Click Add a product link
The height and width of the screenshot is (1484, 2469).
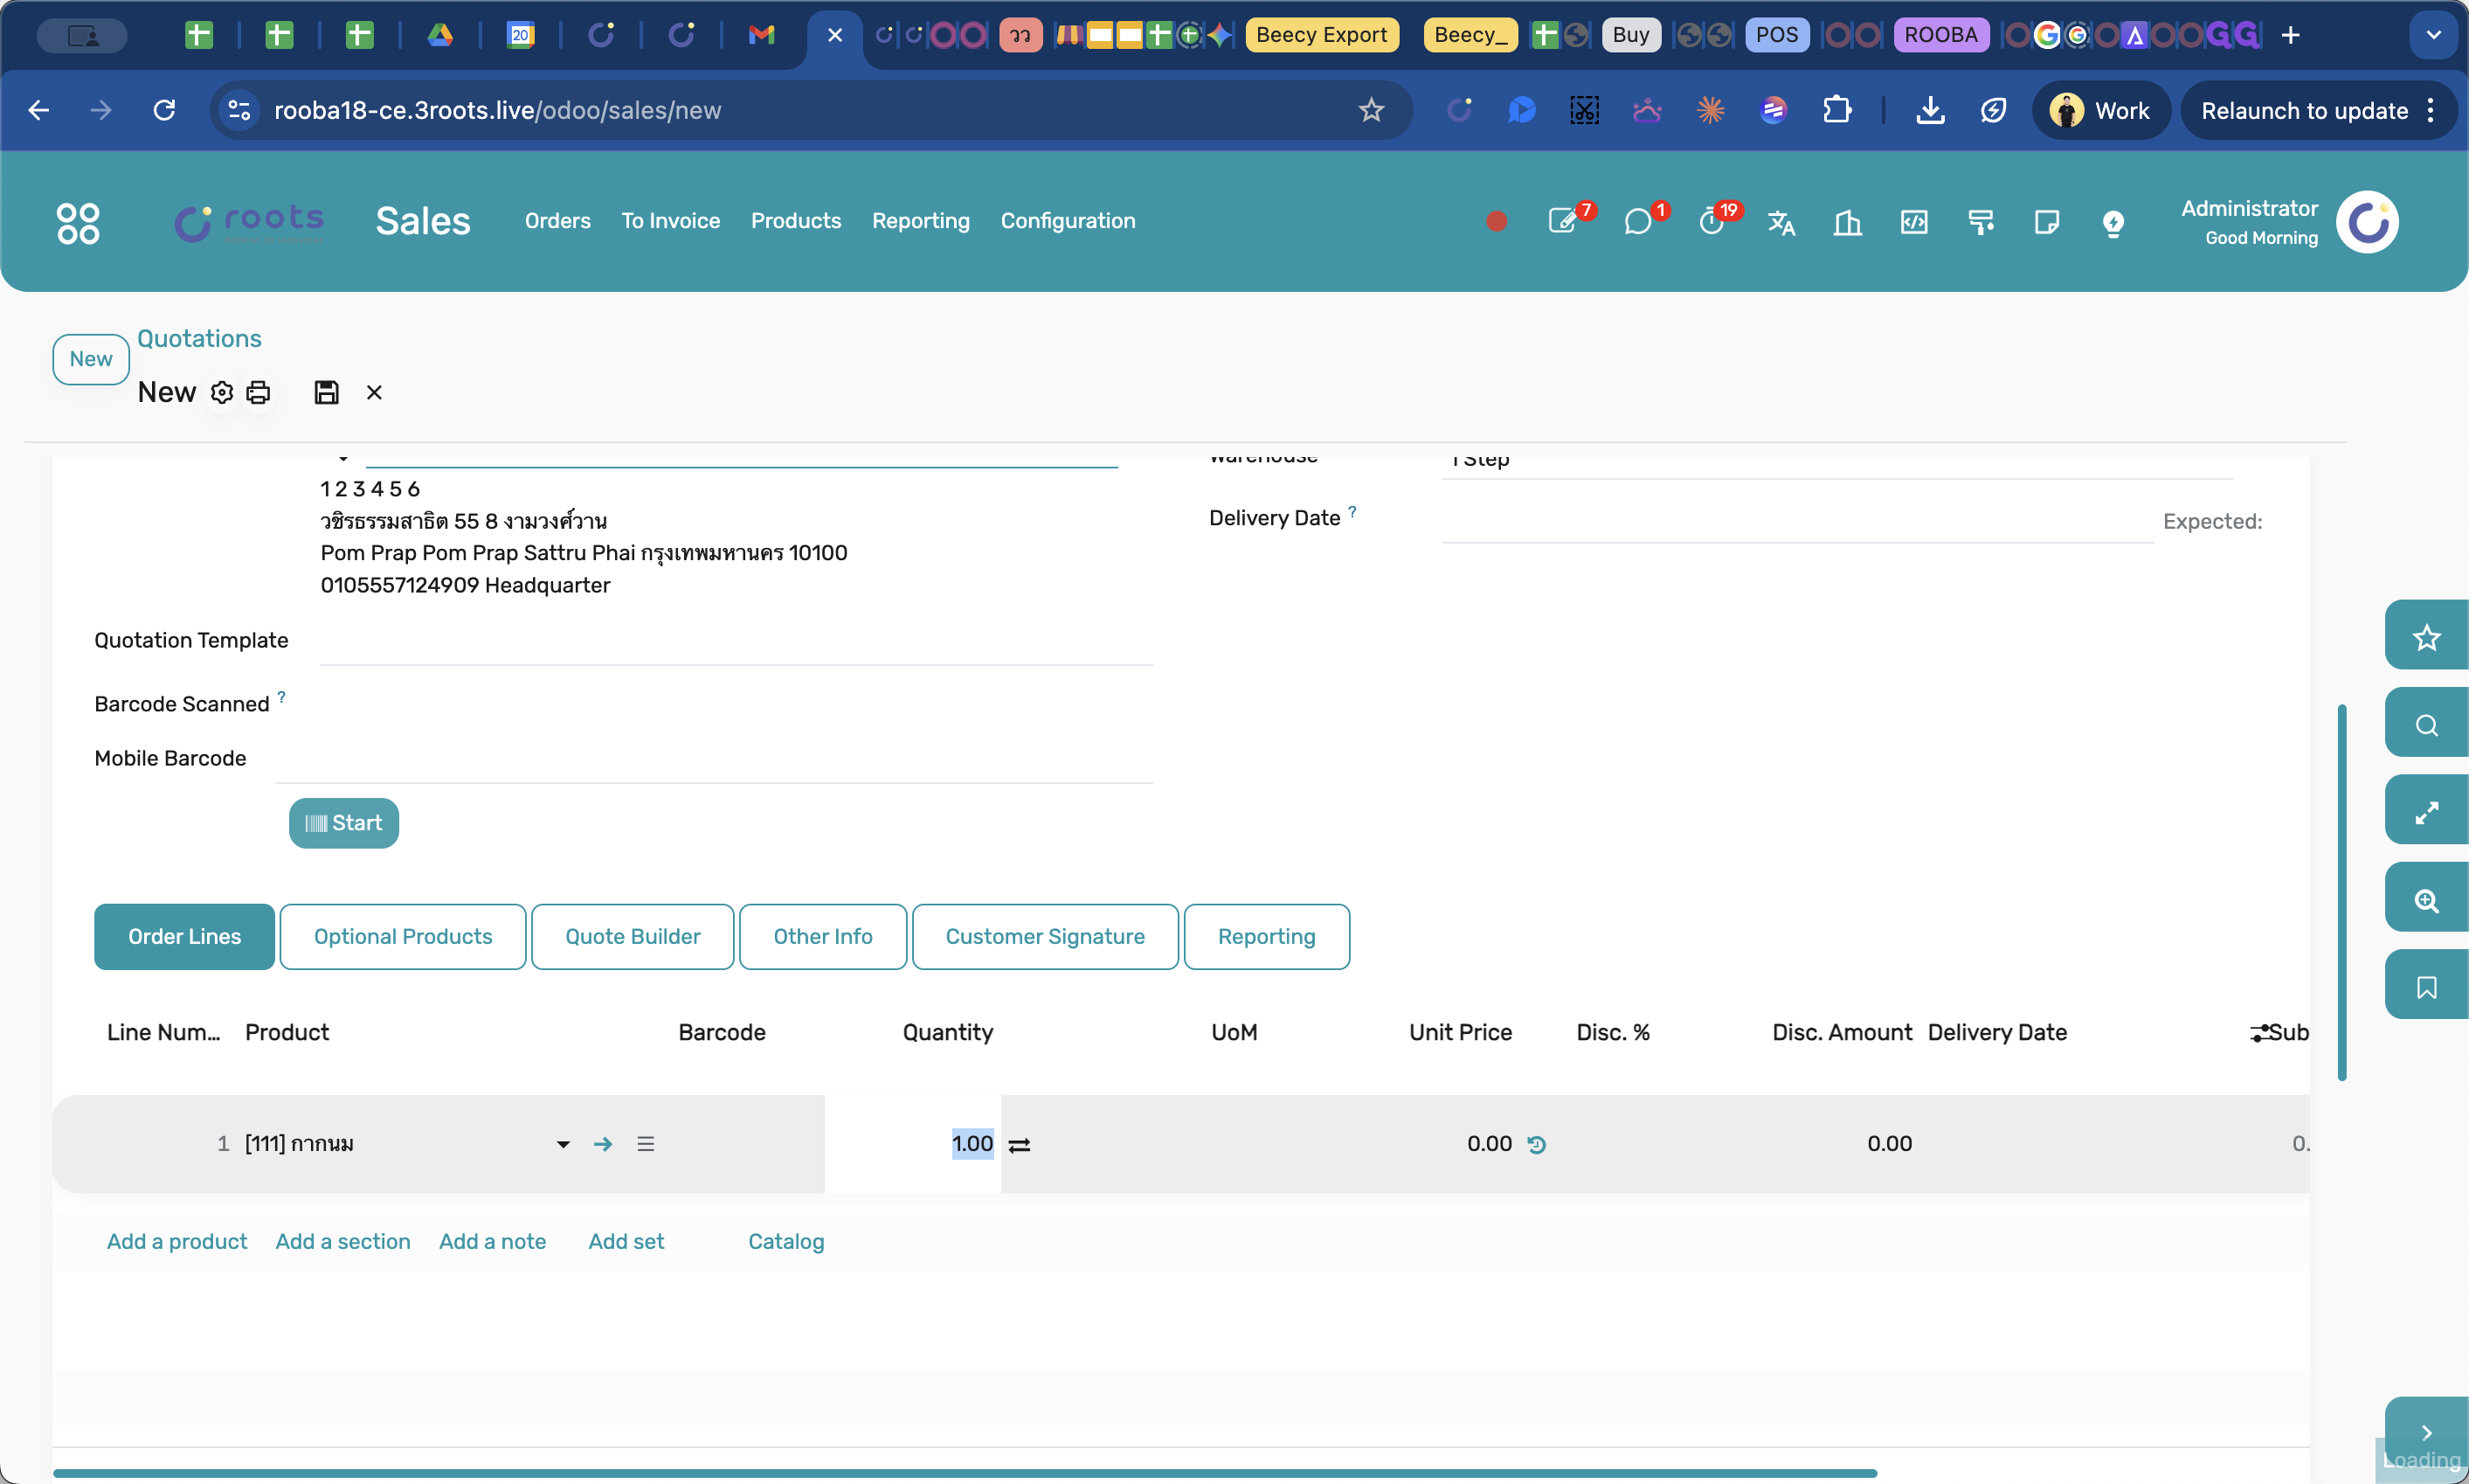pos(177,1242)
